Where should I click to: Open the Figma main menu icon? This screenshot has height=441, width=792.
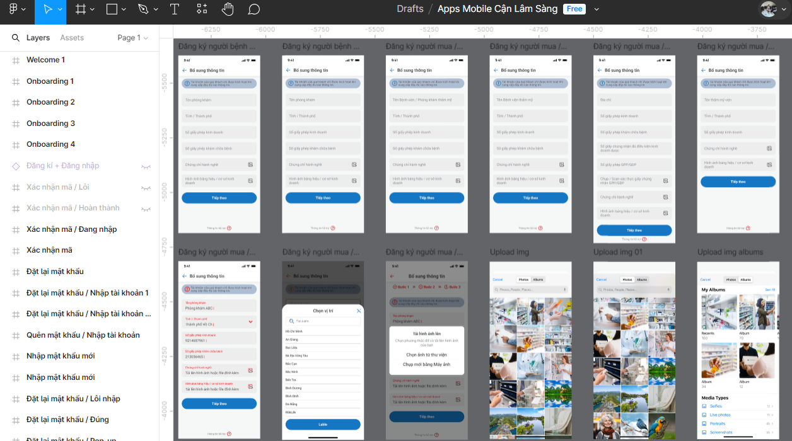13,9
